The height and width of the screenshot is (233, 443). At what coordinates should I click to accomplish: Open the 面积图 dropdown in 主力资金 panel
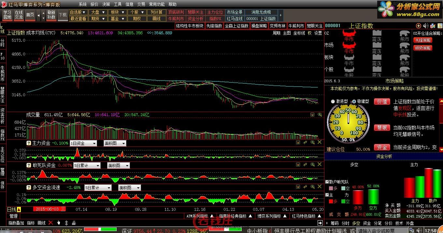click(x=115, y=143)
